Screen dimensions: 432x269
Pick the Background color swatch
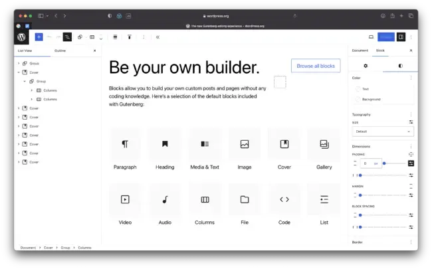[x=358, y=99]
